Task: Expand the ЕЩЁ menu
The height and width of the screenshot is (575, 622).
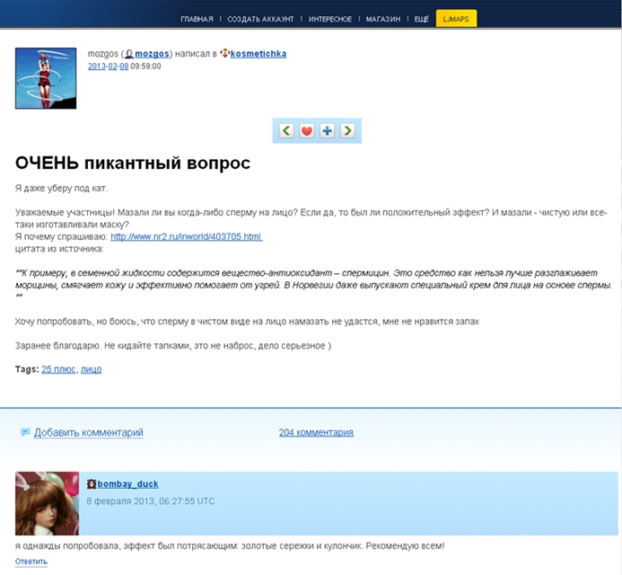Action: (422, 19)
